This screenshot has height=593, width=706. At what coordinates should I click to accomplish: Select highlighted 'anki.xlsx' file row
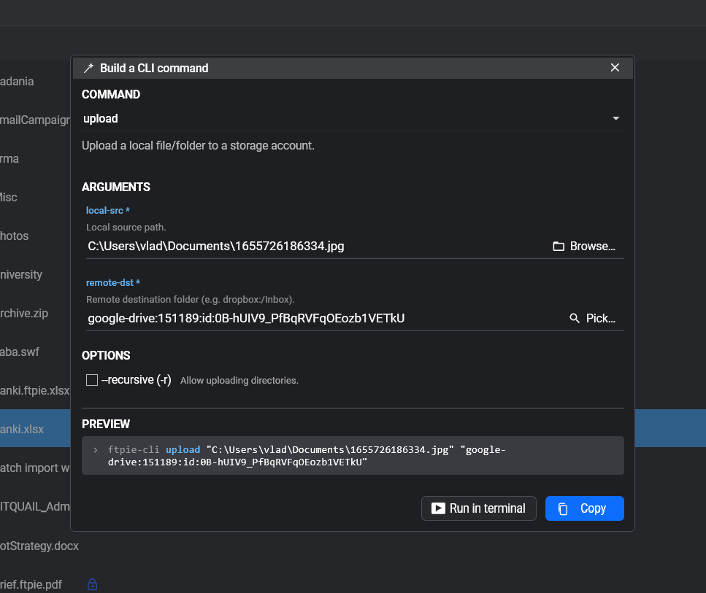click(35, 429)
